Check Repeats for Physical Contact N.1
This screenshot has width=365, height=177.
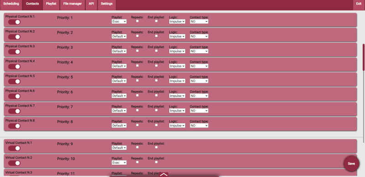pos(137,21)
